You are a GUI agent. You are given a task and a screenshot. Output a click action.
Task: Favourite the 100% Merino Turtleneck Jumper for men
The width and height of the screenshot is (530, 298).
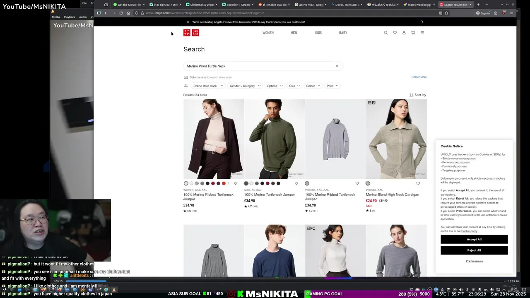click(x=296, y=183)
